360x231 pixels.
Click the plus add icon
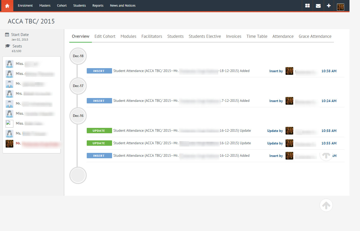[x=329, y=6]
